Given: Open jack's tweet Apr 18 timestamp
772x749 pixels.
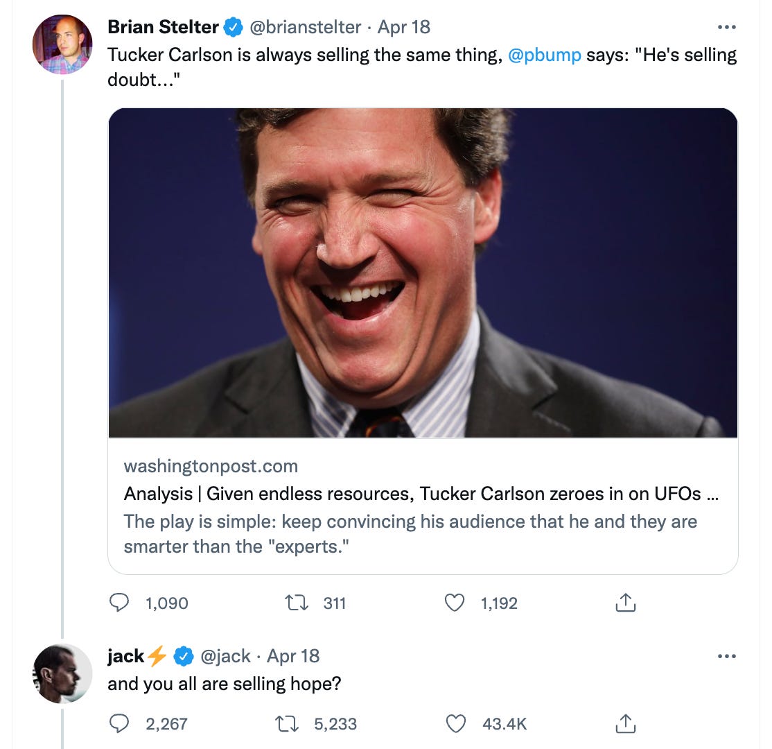Looking at the screenshot, I should [x=293, y=656].
